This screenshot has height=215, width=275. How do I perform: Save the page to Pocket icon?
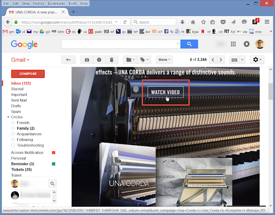223,22
